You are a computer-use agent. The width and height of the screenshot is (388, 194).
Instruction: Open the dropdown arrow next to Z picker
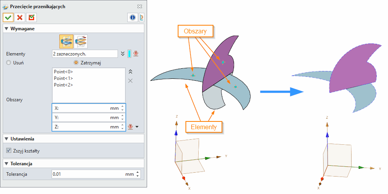click(x=137, y=127)
